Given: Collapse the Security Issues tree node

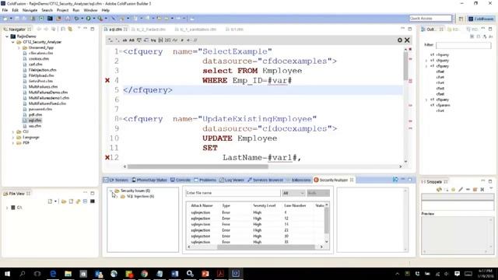Looking at the screenshot, I should [x=111, y=191].
